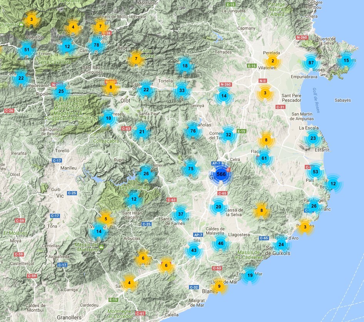364x322 pixels.
Task: Select the blue 15 cluster on the coast
Action: coord(346,60)
